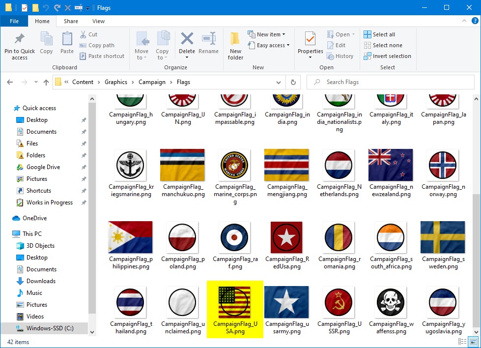
Task: Click Graphics in the breadcrumb path
Action: coord(115,82)
